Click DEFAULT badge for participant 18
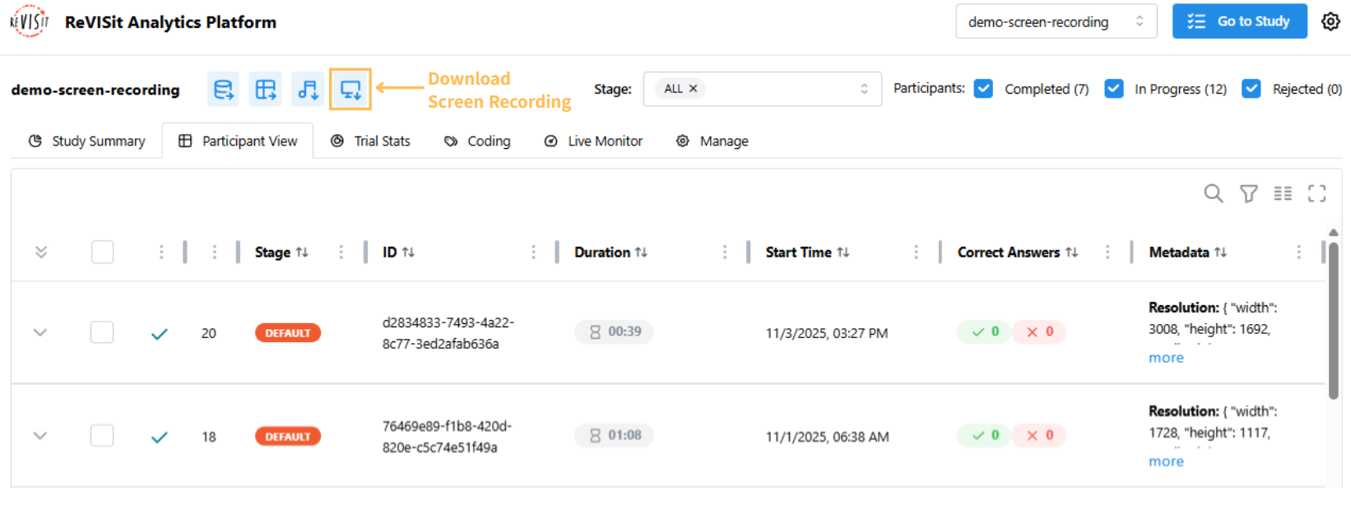The image size is (1351, 505). click(x=288, y=437)
